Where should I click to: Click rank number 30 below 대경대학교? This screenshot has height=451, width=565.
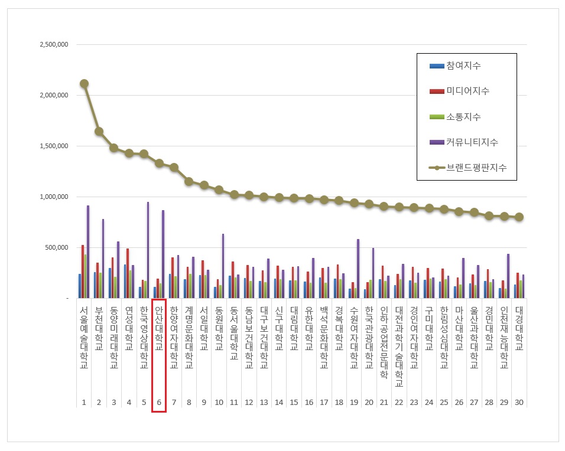coord(519,403)
